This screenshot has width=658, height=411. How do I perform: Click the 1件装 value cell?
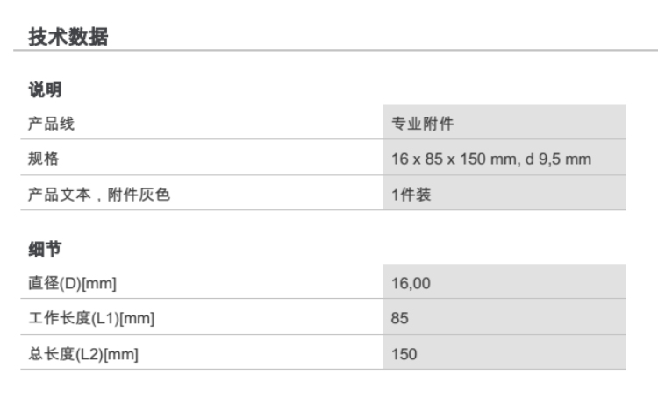411,195
